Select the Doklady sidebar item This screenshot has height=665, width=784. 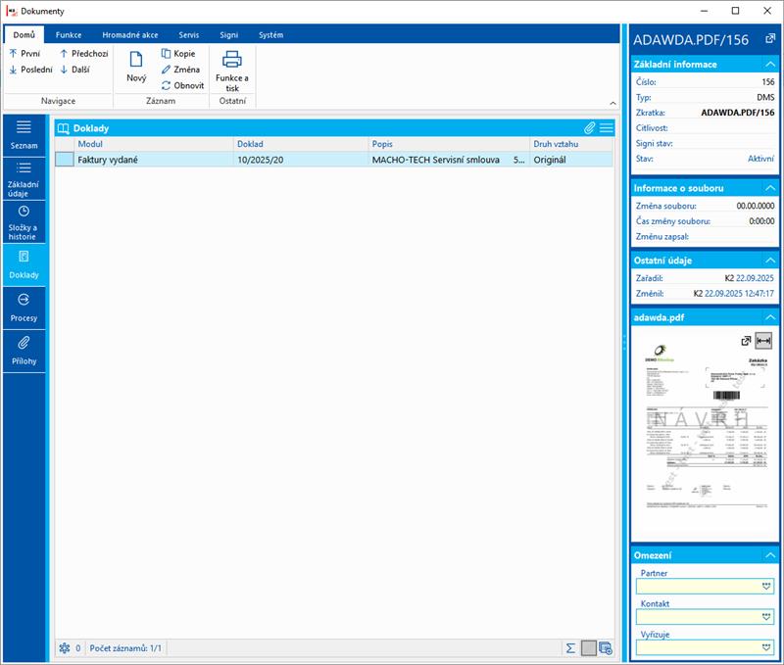tap(24, 265)
